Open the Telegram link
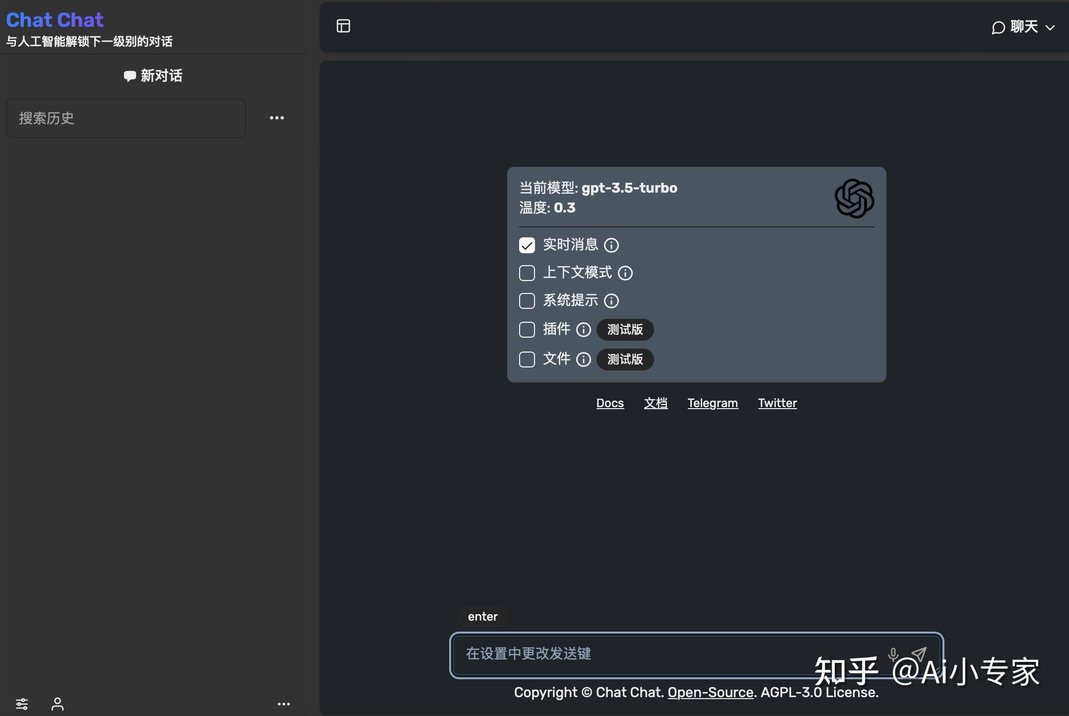 tap(713, 403)
